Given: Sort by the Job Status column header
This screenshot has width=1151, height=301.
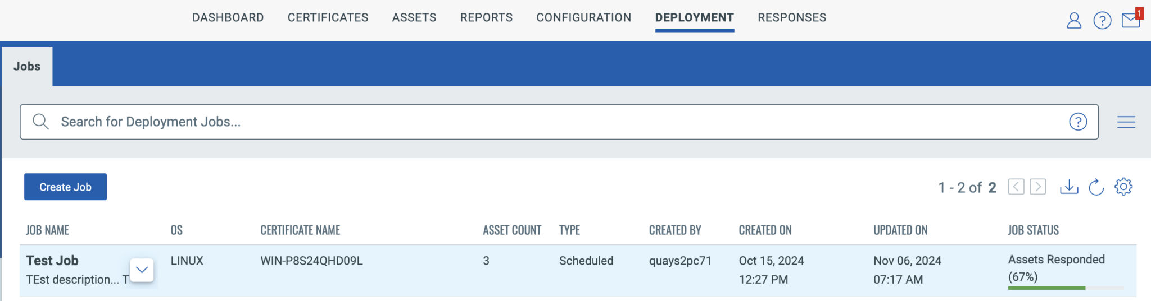Looking at the screenshot, I should [1033, 230].
